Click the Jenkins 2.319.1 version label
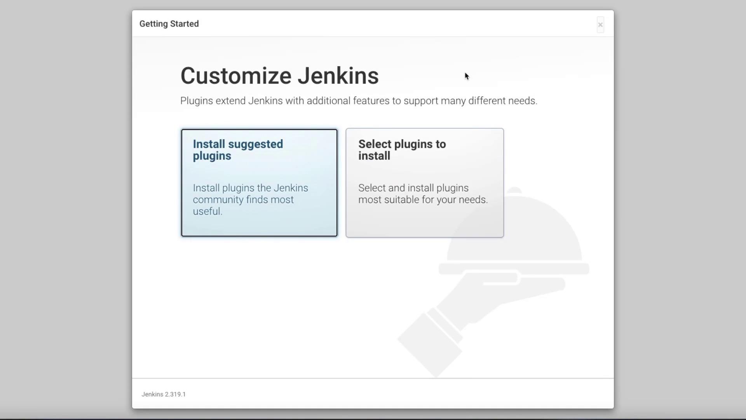 [164, 394]
